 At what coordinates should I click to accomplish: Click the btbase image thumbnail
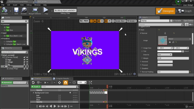coord(162,41)
